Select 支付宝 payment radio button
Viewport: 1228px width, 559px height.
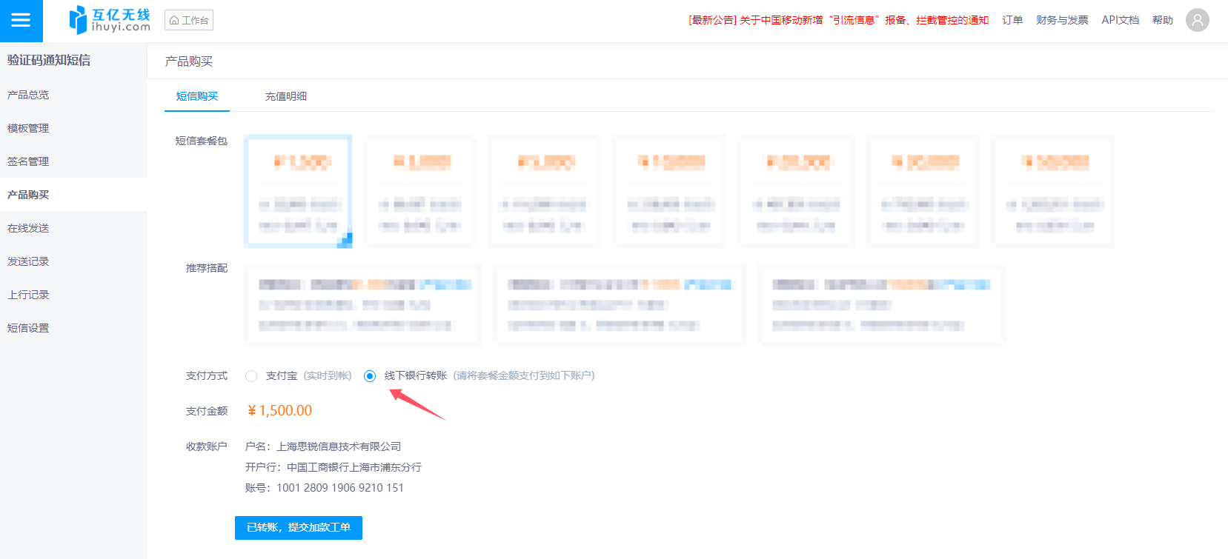pos(251,376)
